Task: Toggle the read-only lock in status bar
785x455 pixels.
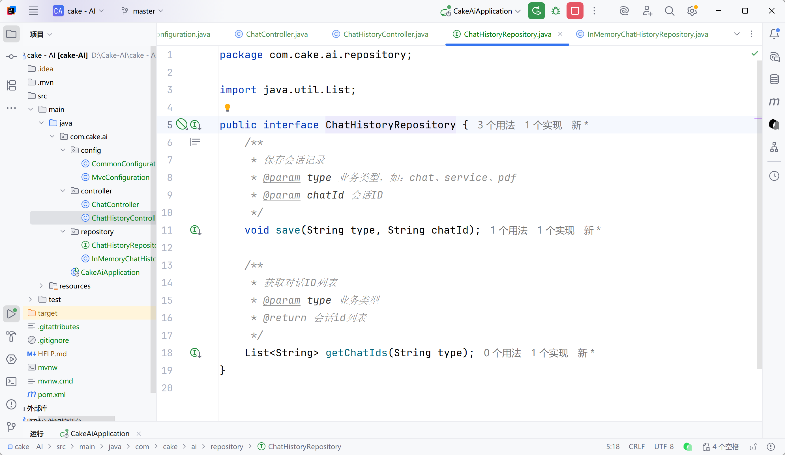Action: 753,447
